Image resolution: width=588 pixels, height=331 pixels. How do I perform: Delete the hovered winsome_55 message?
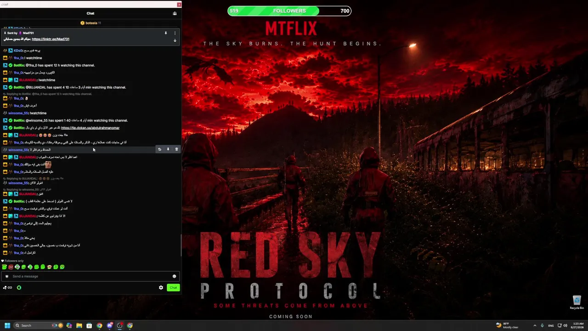(176, 149)
